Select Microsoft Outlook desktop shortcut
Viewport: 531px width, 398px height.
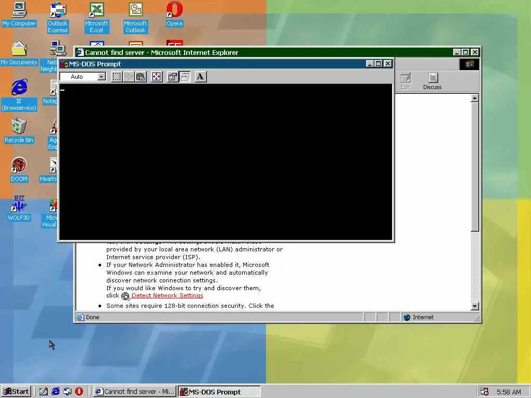click(x=135, y=18)
